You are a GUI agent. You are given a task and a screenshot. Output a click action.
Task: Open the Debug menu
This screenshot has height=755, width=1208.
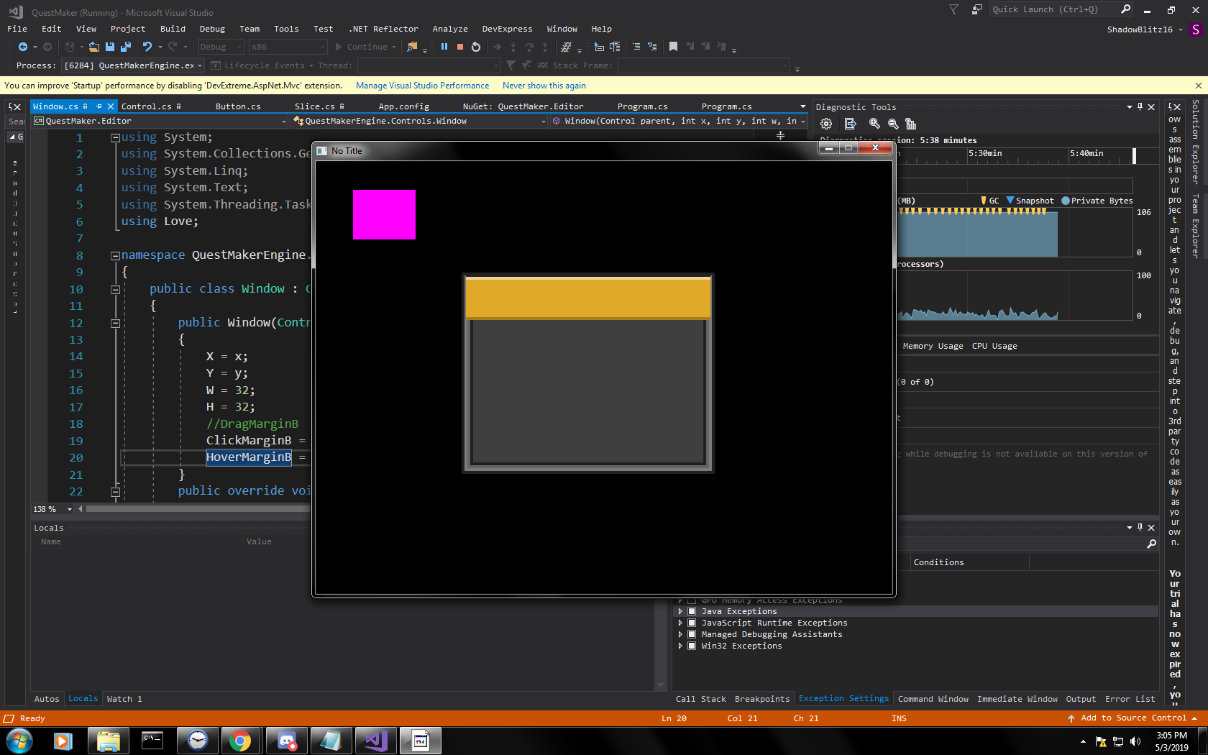[212, 29]
